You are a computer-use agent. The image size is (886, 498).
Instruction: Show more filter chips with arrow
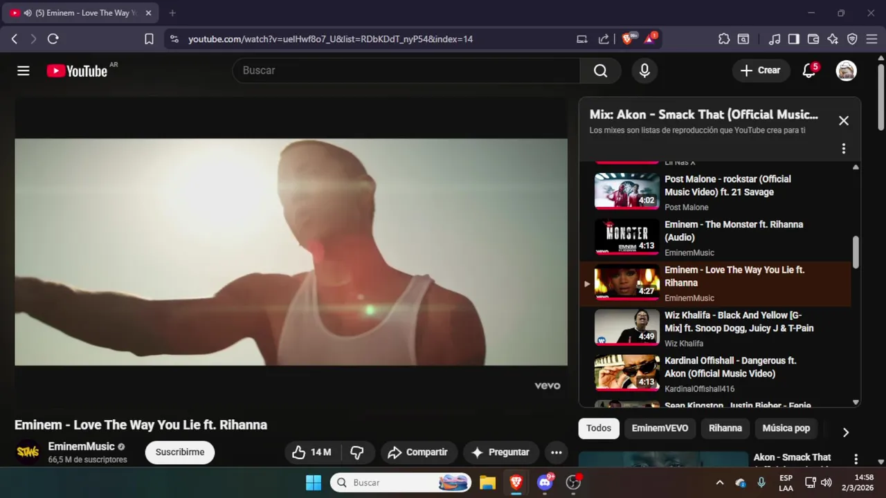(x=845, y=432)
